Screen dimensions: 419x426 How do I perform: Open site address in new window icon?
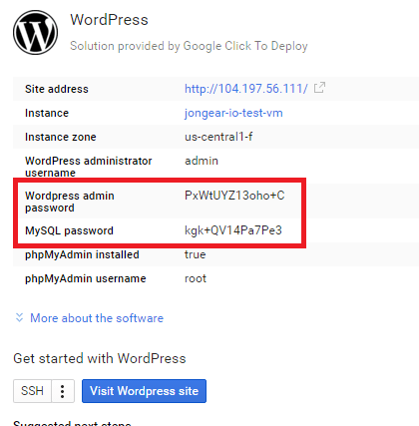click(x=319, y=88)
